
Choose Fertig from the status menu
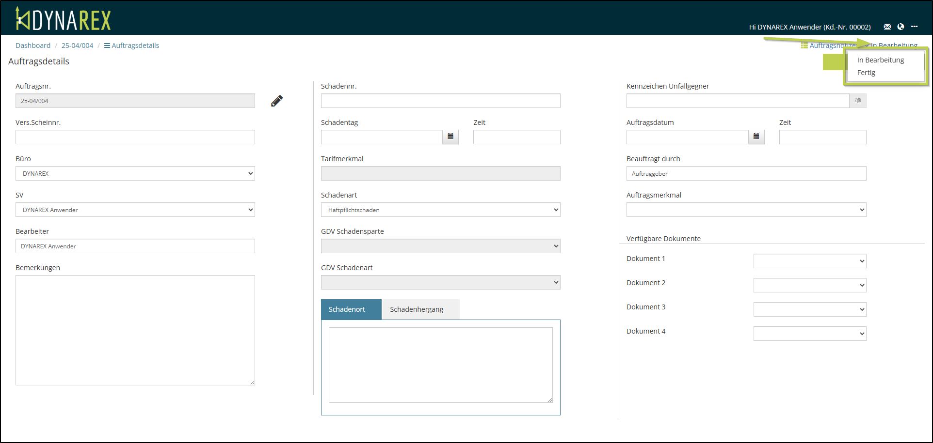866,73
